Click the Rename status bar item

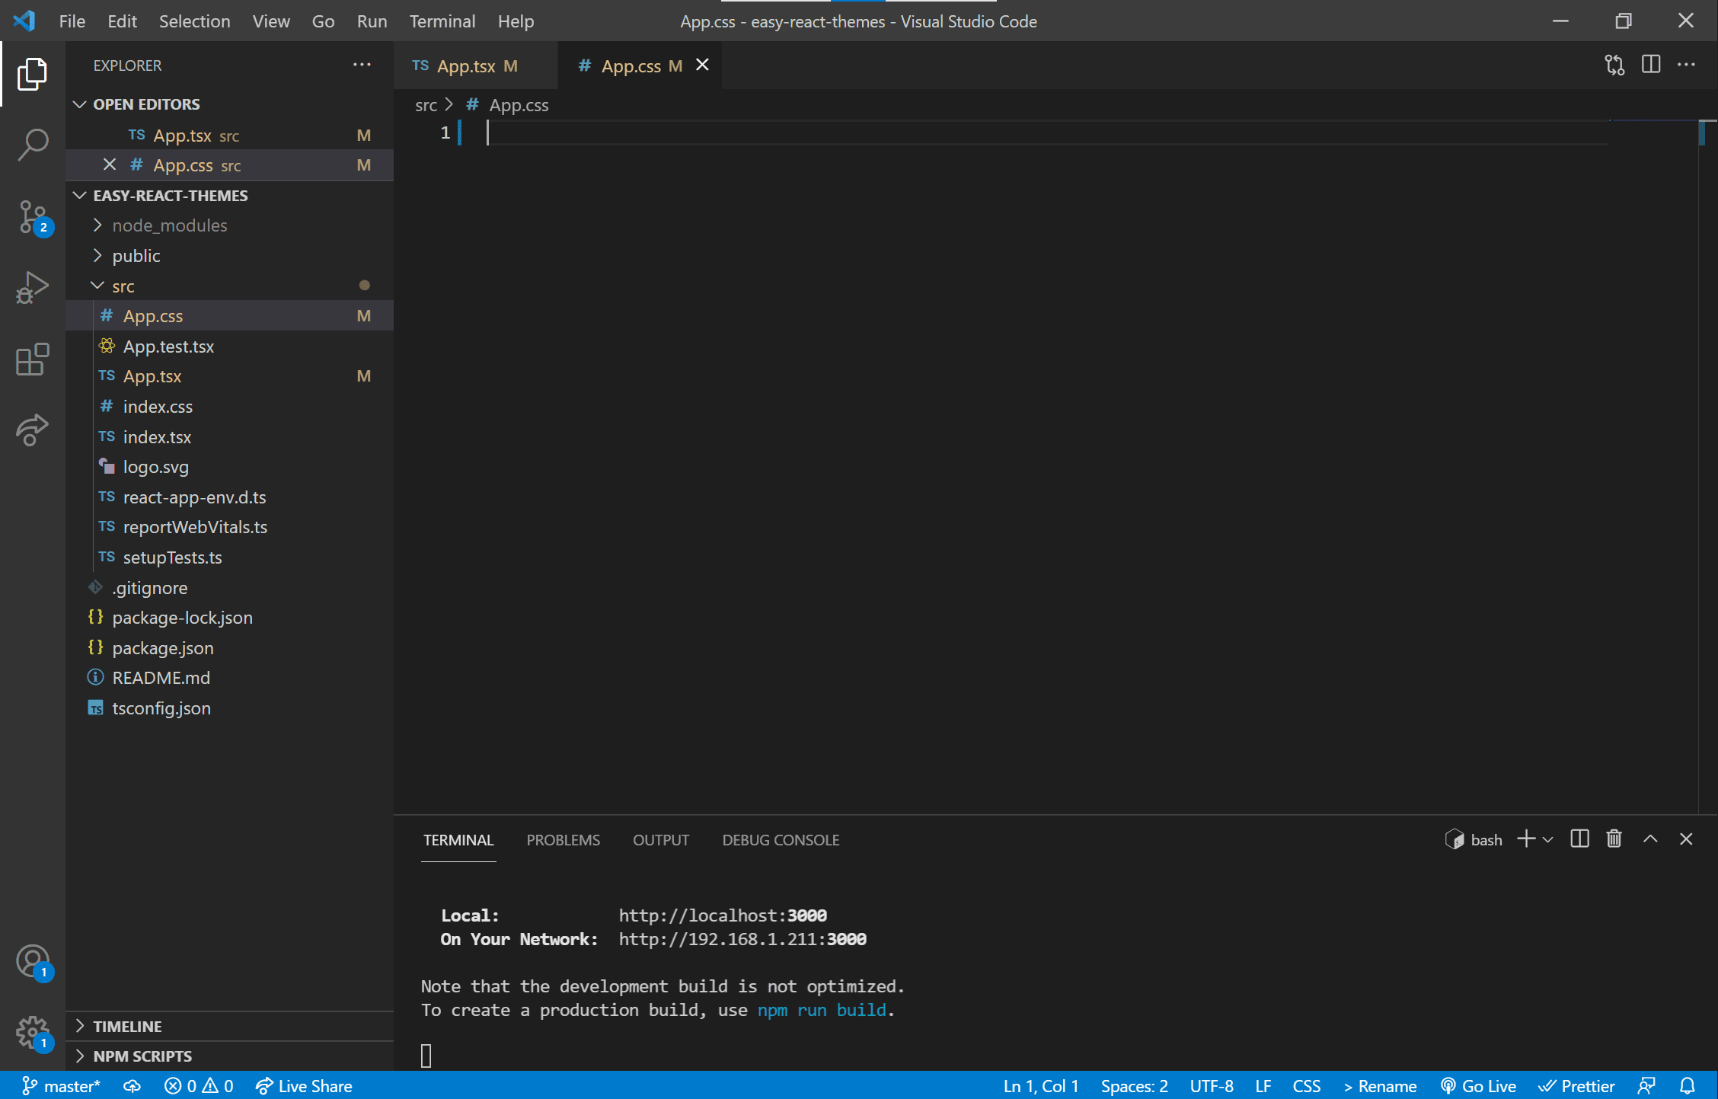(x=1380, y=1086)
